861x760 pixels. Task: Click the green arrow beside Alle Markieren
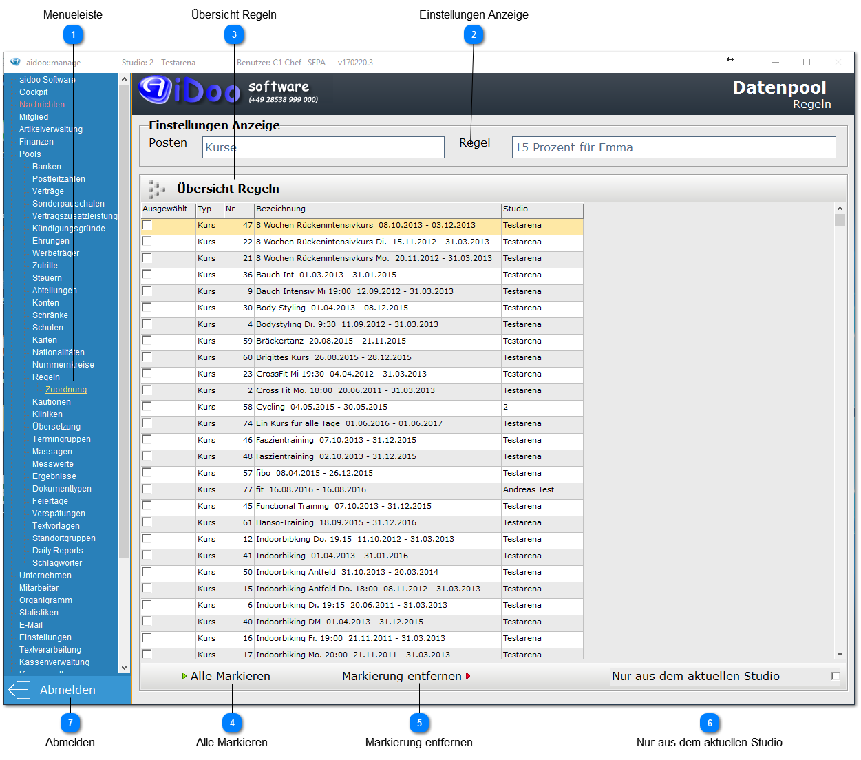click(184, 677)
